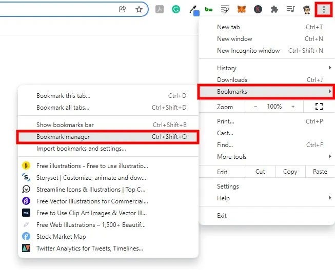
Task: Click the three-dot Chrome menu button
Action: (324, 9)
